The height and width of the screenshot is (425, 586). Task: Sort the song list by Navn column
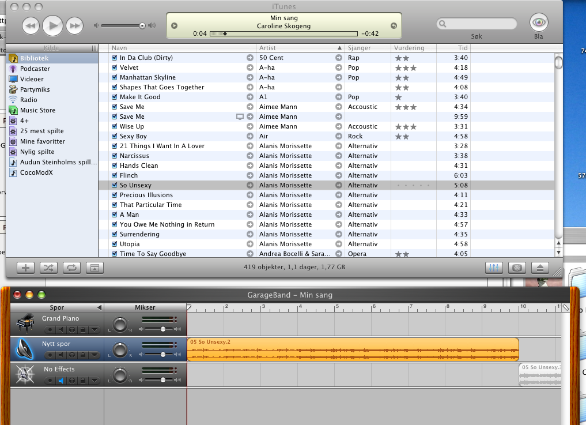pyautogui.click(x=183, y=48)
